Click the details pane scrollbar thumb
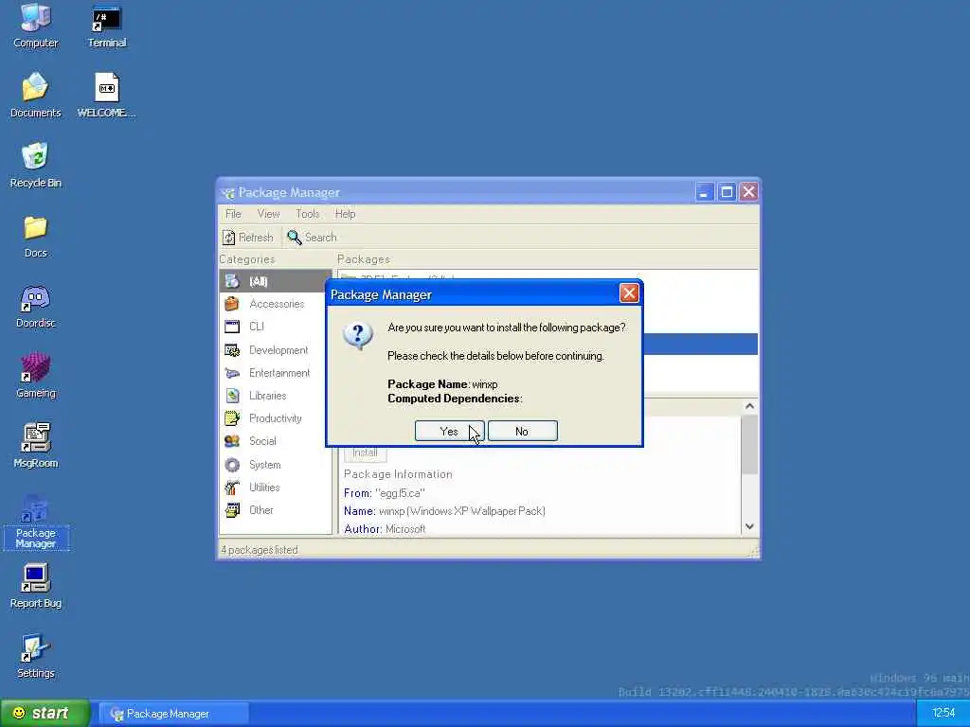 point(749,445)
